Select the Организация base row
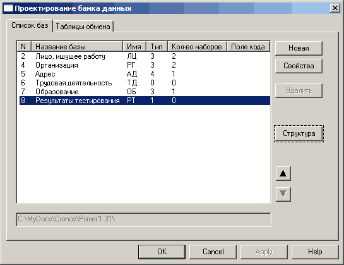This screenshot has height=265, width=344. tap(145, 65)
